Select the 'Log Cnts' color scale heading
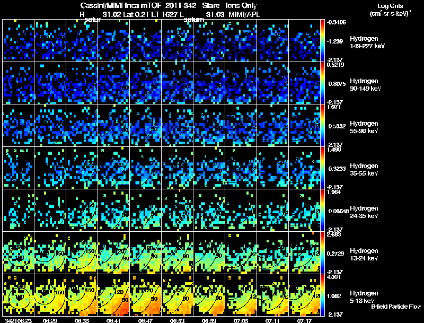Image resolution: width=424 pixels, height=323 pixels. point(390,6)
